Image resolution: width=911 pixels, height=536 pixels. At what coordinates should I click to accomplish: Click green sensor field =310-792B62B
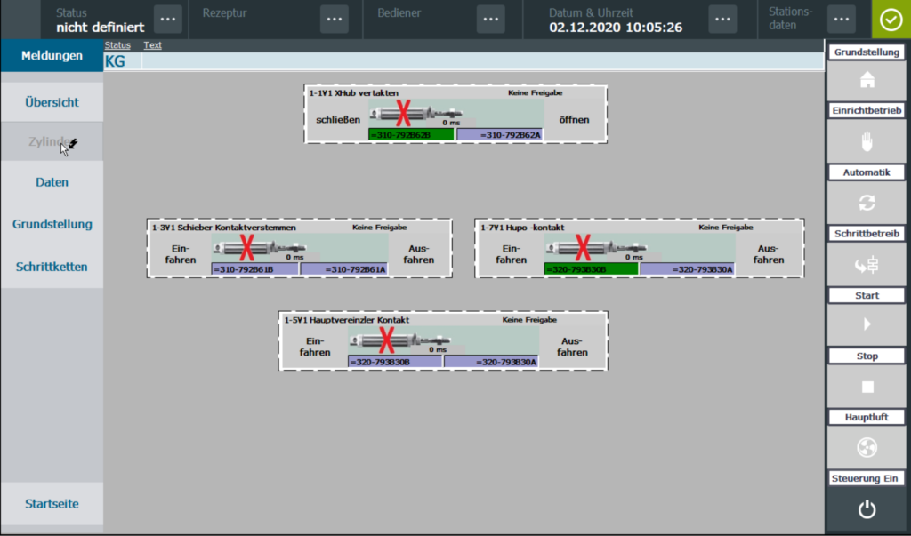point(411,135)
